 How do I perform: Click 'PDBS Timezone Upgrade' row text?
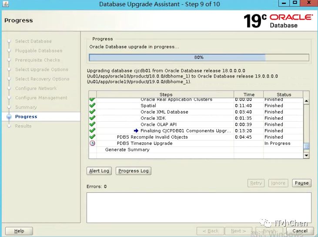coord(144,143)
